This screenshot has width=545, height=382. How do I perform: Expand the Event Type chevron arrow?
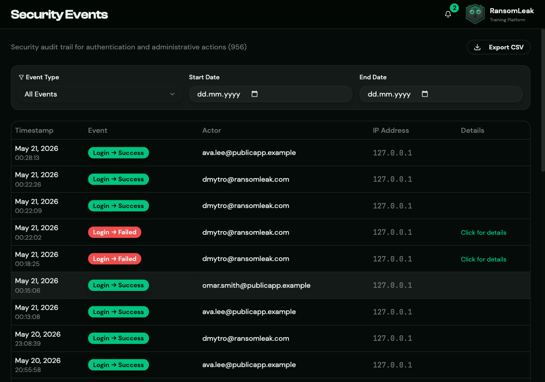coord(172,94)
